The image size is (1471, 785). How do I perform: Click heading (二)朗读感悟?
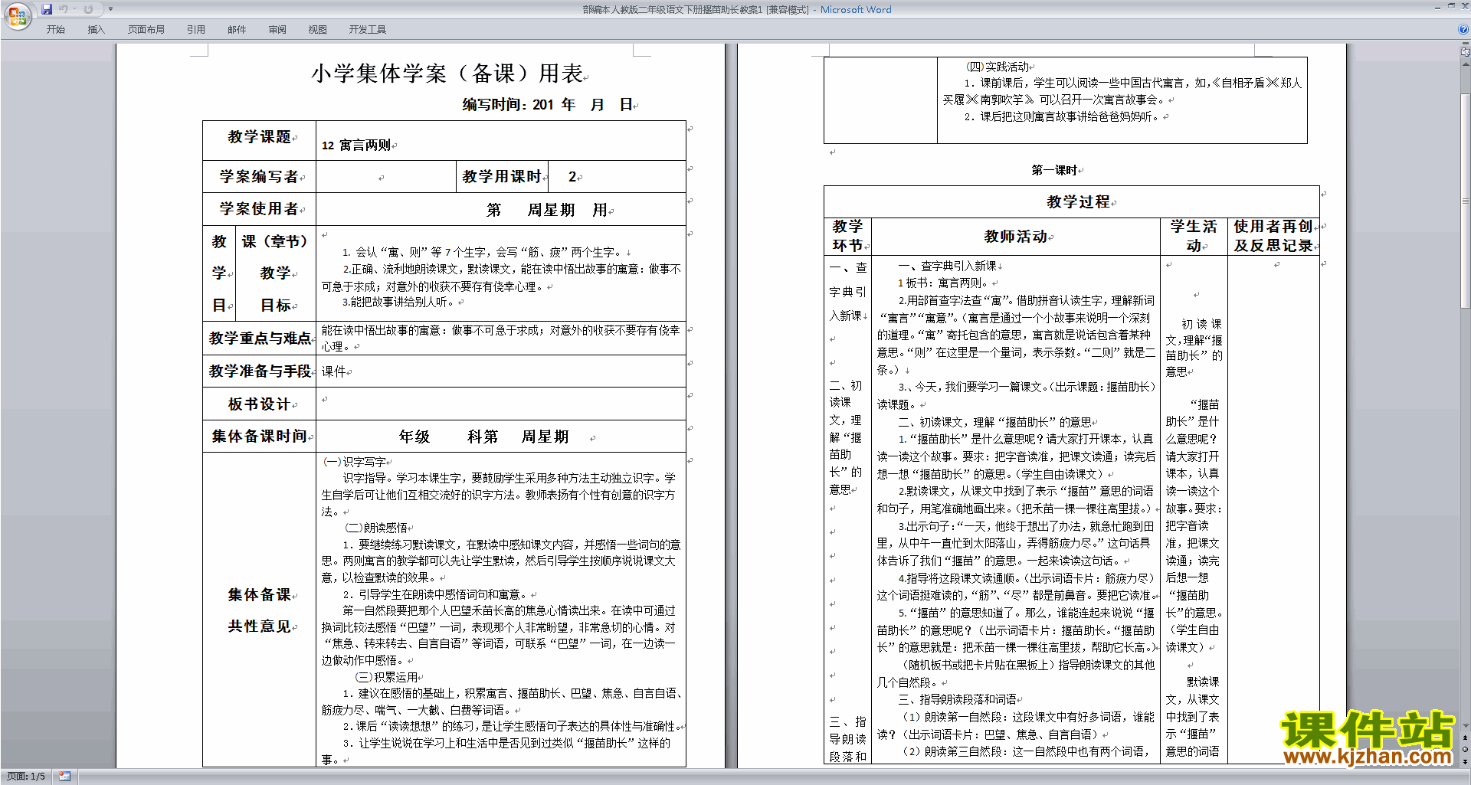click(376, 528)
